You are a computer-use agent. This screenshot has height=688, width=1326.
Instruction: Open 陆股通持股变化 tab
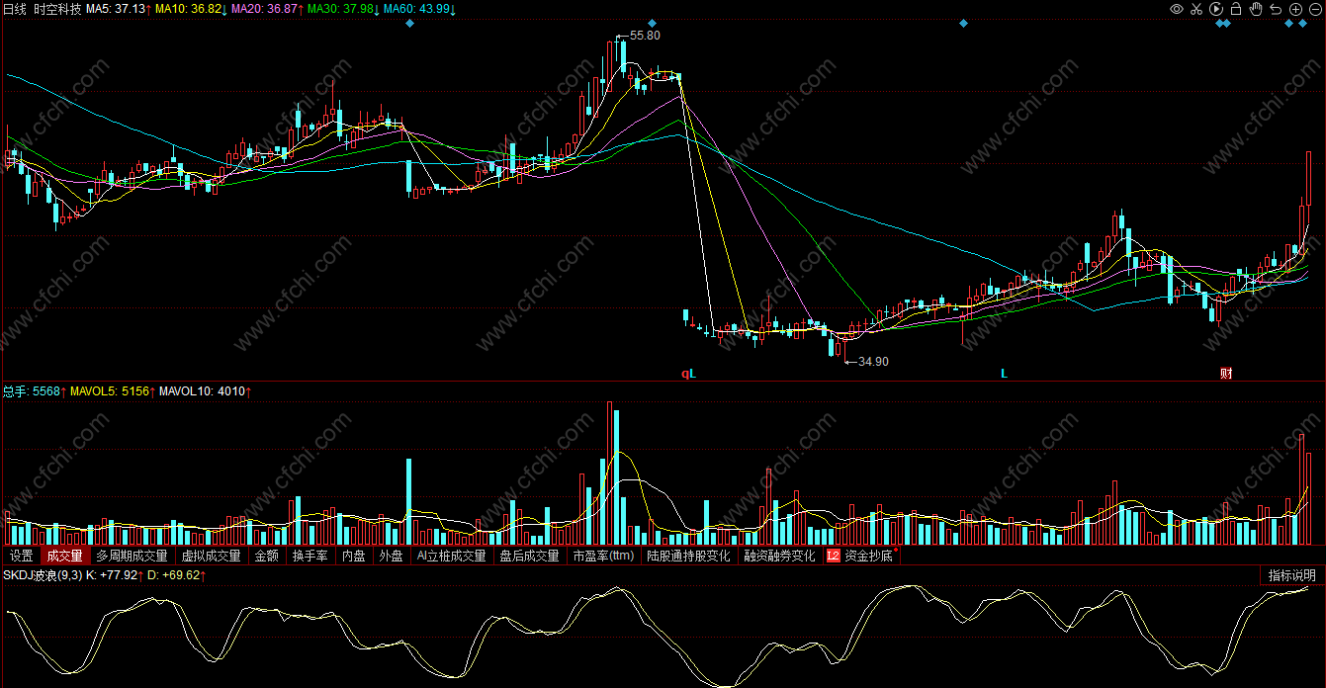point(688,556)
